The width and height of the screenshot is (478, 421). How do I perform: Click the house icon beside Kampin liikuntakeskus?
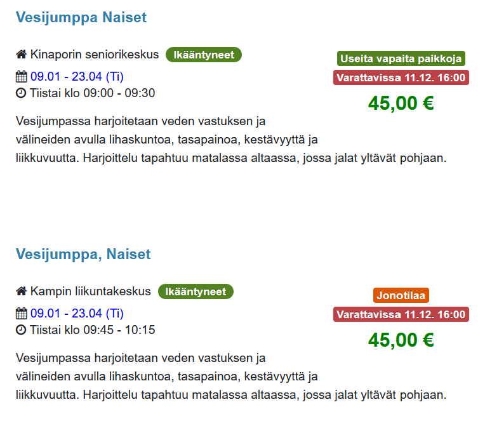point(22,291)
